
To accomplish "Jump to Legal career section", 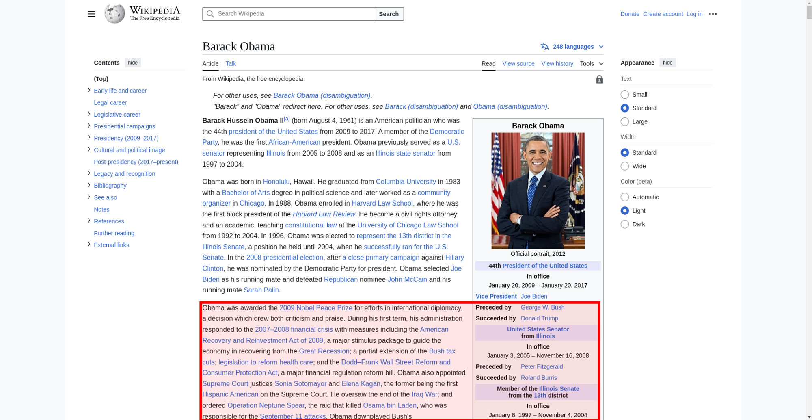I will (110, 103).
